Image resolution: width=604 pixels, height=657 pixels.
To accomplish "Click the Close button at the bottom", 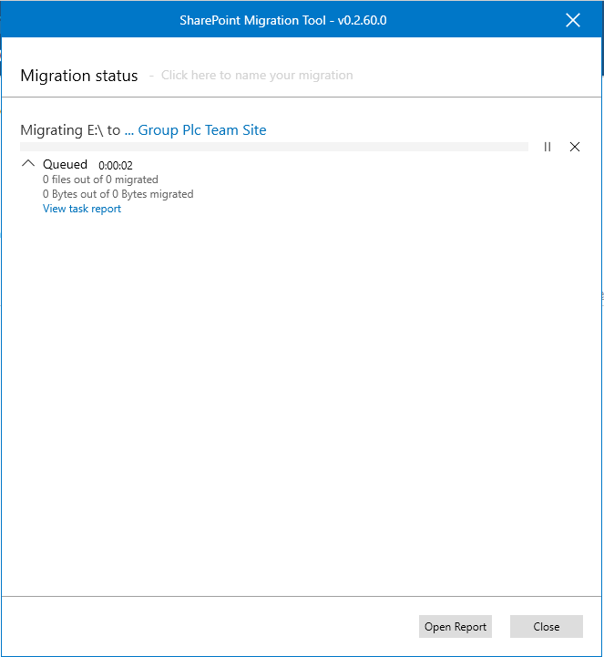I will tap(547, 626).
